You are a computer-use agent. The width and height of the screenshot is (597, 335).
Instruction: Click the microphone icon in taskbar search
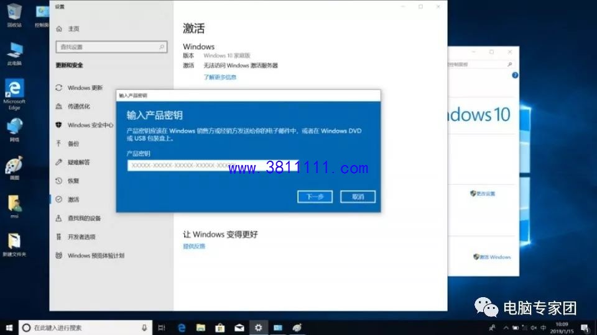tap(144, 328)
